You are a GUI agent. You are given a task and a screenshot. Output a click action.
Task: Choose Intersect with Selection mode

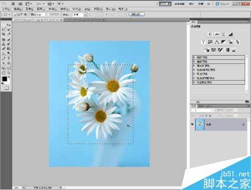(25, 15)
